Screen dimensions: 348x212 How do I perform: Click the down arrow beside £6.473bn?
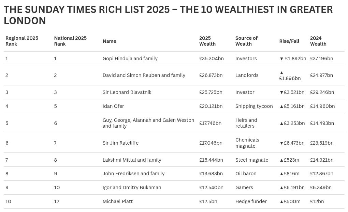[x=281, y=143]
